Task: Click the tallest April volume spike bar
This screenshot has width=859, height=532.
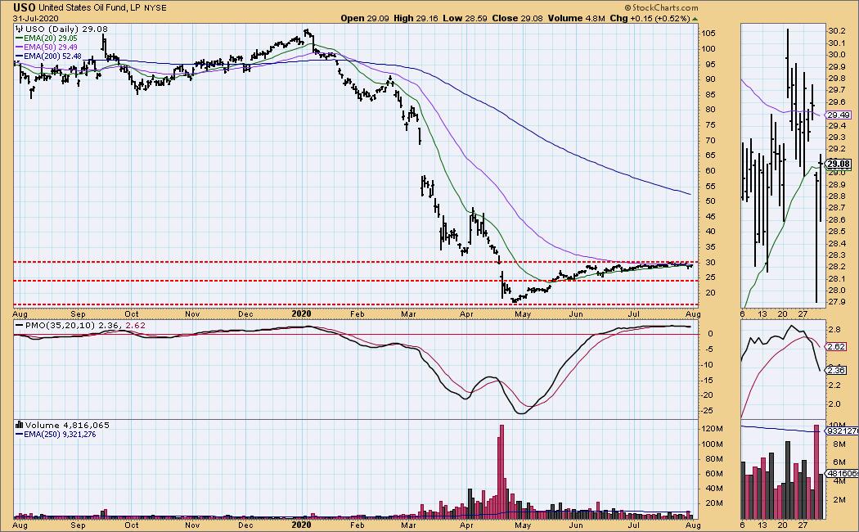Action: tap(501, 471)
